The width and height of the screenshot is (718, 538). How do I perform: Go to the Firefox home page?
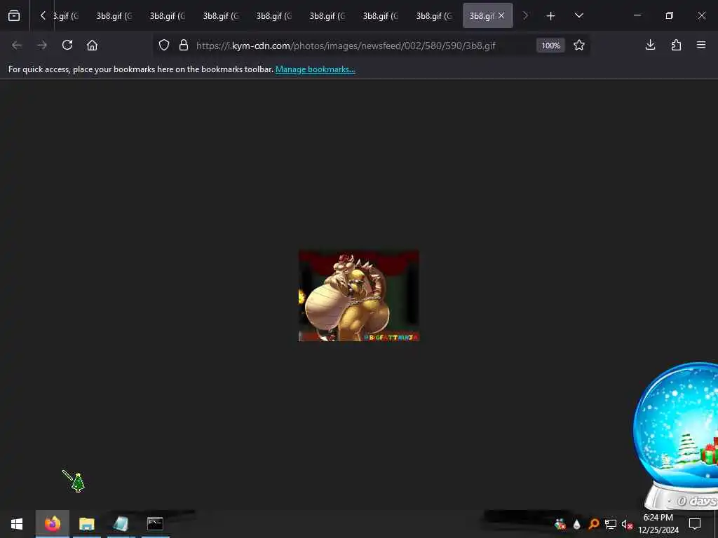click(92, 45)
